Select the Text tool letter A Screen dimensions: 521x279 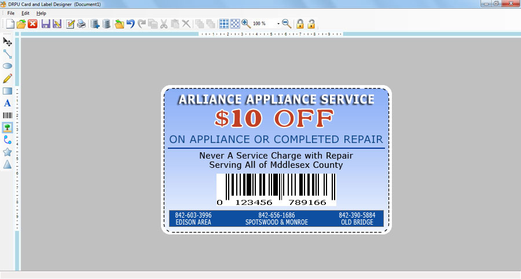pyautogui.click(x=8, y=103)
